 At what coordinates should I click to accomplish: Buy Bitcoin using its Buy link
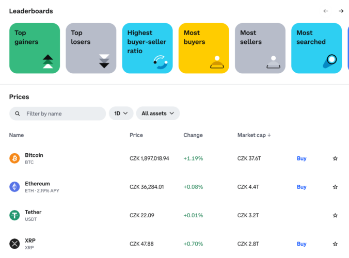tap(302, 158)
